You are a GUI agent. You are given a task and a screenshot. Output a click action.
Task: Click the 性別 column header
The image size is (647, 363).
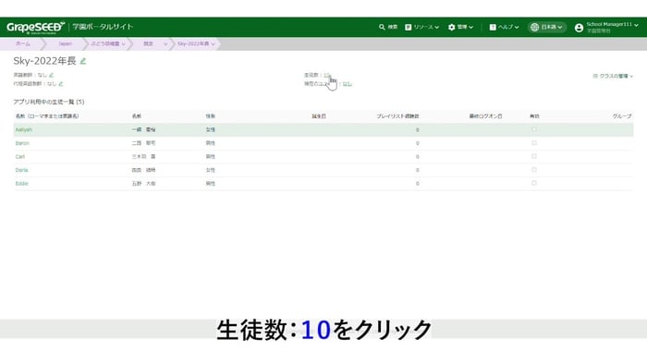(x=211, y=116)
